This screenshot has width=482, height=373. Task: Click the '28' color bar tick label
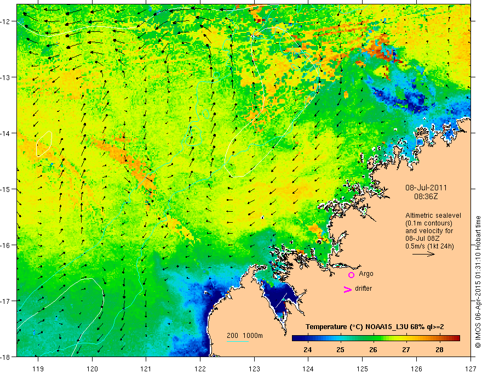pos(440,349)
